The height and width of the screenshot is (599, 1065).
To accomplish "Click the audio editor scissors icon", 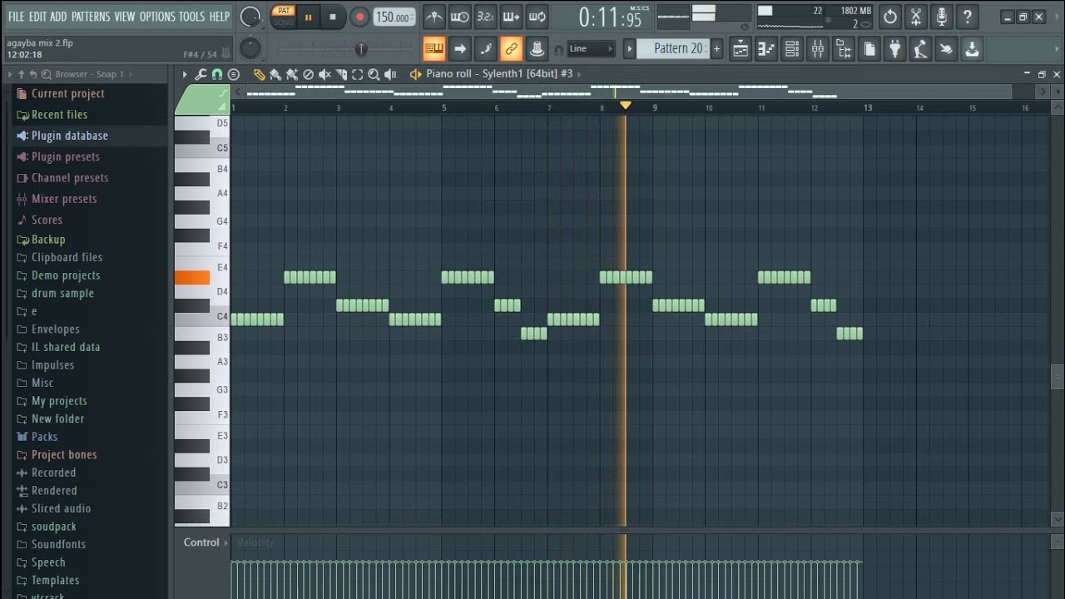I will click(916, 17).
